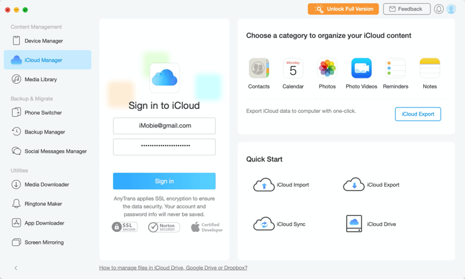This screenshot has width=465, height=279.
Task: Open the Media Downloader icon
Action: point(17,185)
